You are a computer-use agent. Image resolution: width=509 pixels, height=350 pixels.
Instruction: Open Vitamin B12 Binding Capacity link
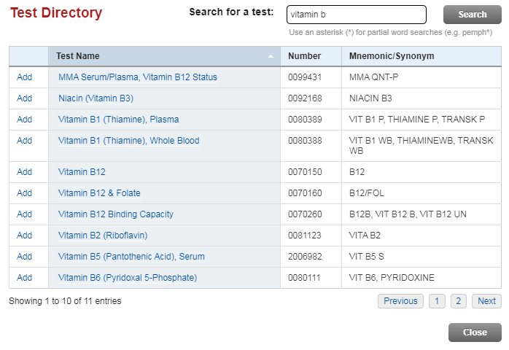[115, 214]
